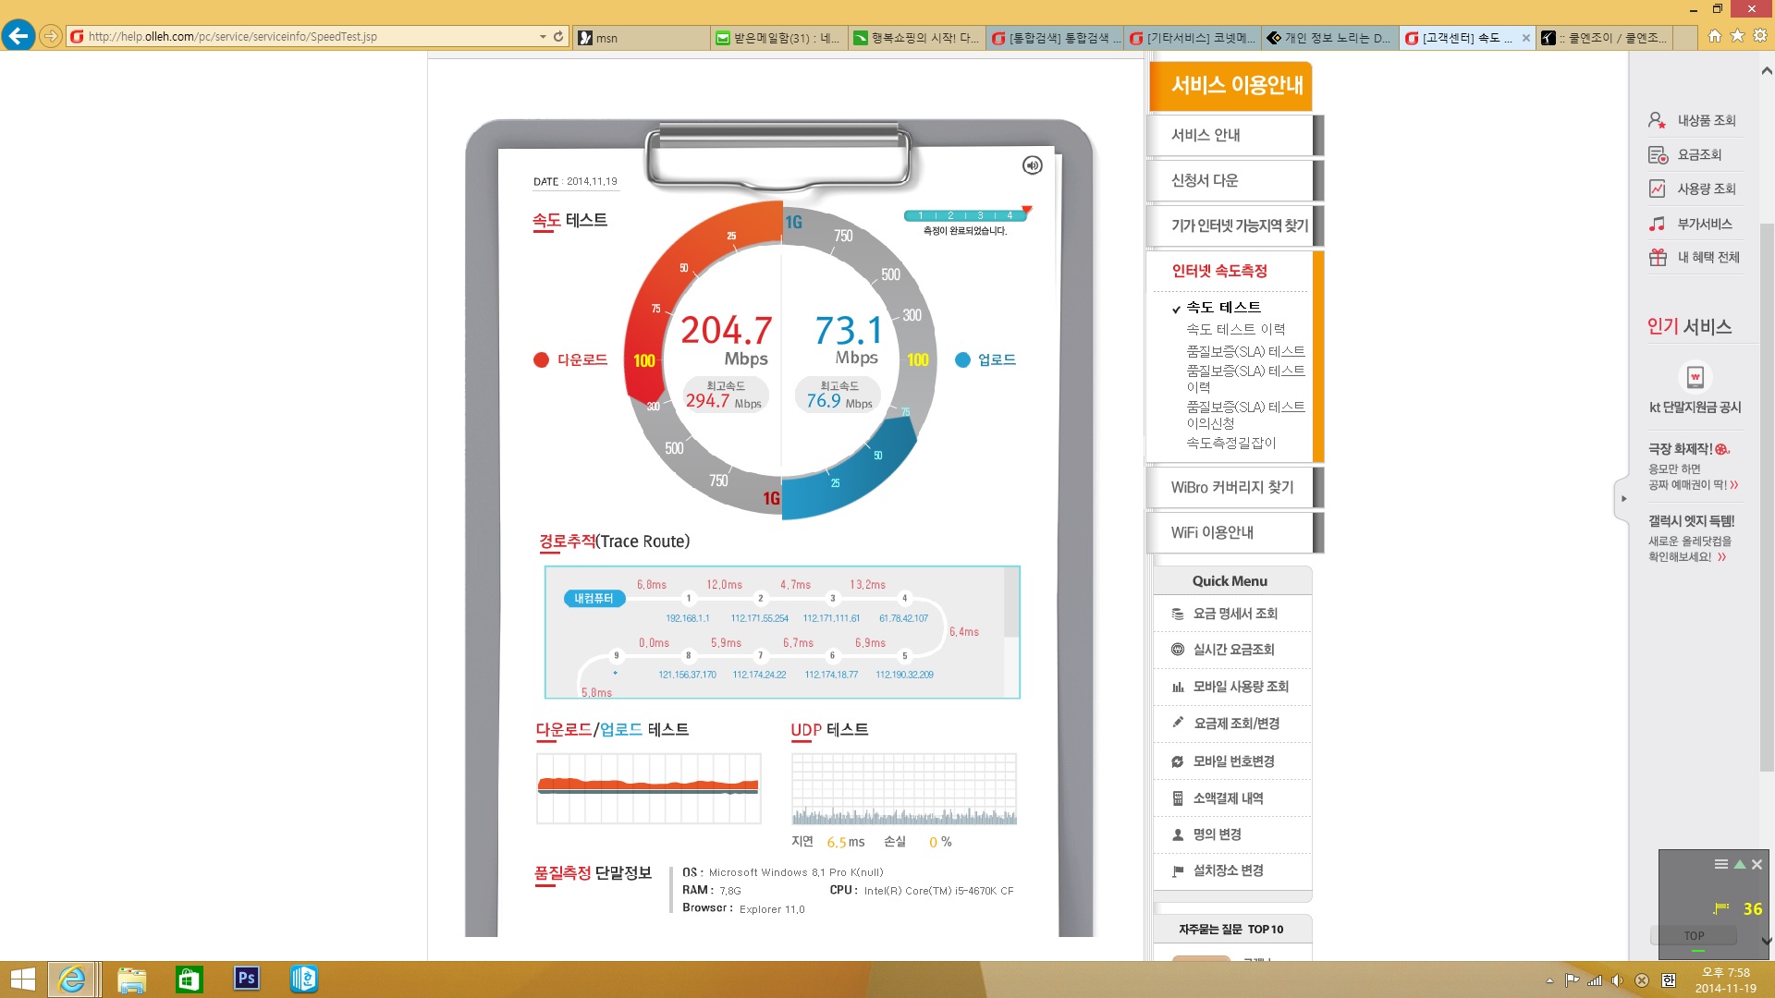
Task: Open 부가서비스 music note icon
Action: click(1657, 224)
